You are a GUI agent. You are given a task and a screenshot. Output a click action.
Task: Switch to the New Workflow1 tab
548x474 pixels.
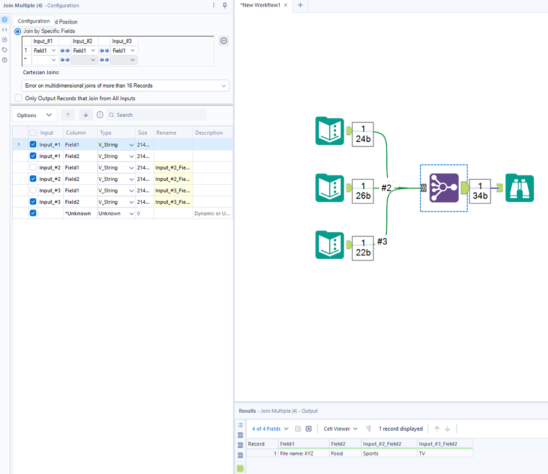[261, 5]
